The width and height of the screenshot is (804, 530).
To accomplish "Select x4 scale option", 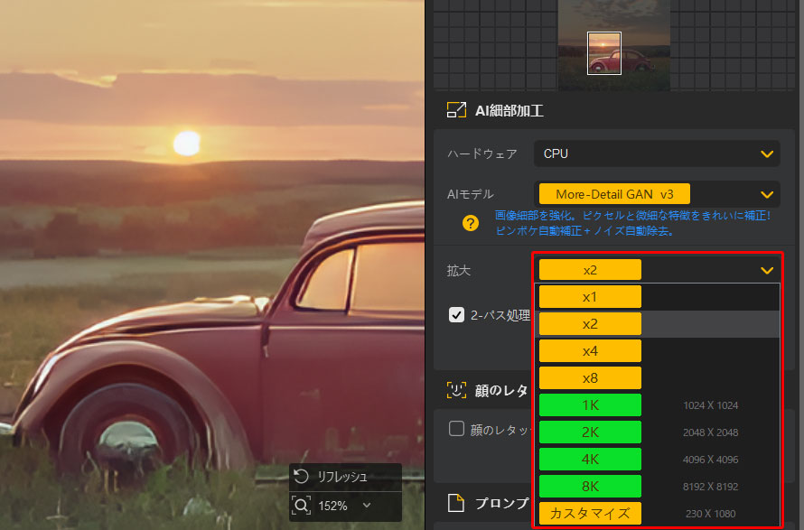I will pyautogui.click(x=590, y=351).
